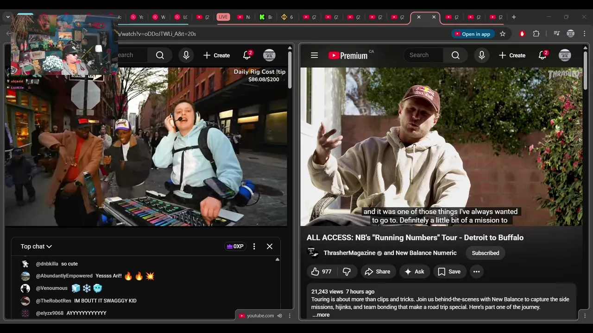Viewport: 593px width, 333px height.
Task: Click search input in right YouTube pane
Action: [x=423, y=55]
